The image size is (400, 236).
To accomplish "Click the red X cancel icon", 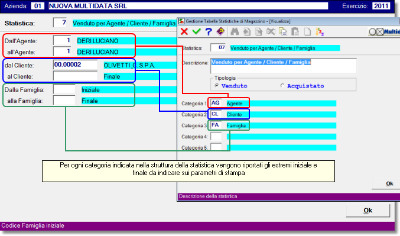I will click(184, 32).
